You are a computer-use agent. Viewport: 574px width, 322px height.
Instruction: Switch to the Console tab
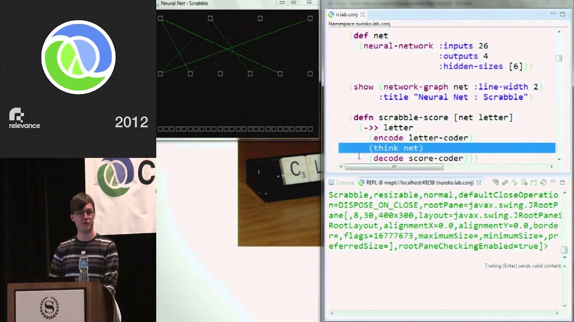pyautogui.click(x=341, y=182)
